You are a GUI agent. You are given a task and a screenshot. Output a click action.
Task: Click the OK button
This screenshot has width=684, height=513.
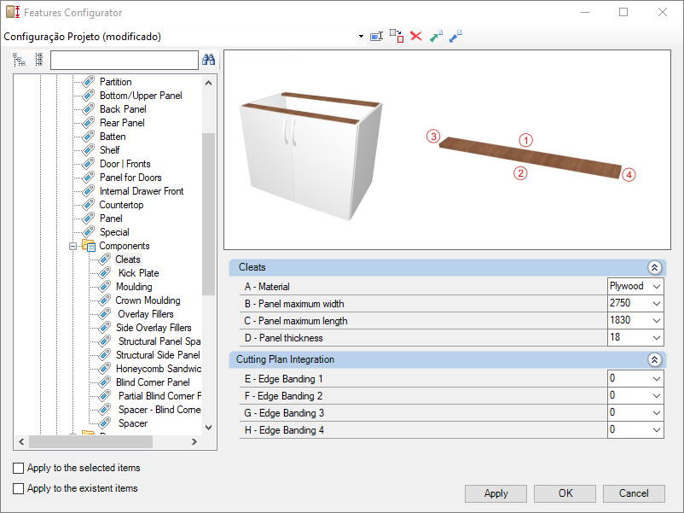coord(565,493)
